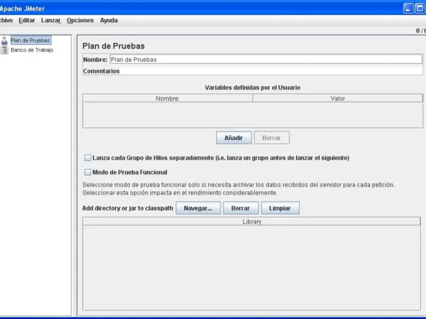Click the Añadir button
This screenshot has width=426, height=319.
tap(234, 138)
